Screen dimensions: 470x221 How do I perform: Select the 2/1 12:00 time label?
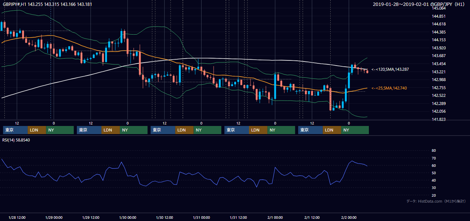(312, 218)
